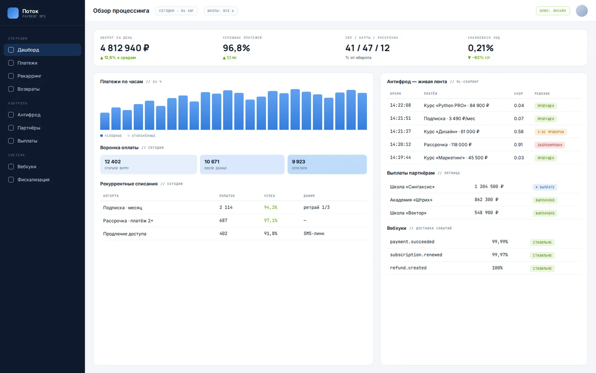Select the 10 671 funnel card
The image size is (596, 373).
242,165
